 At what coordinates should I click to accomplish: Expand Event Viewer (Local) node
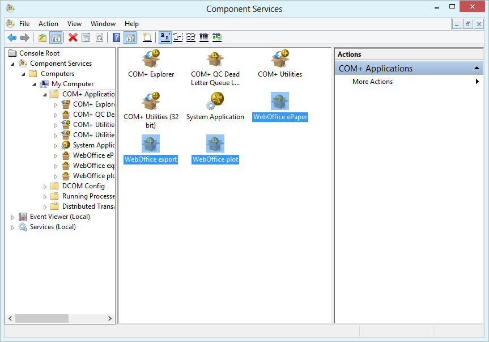click(13, 217)
